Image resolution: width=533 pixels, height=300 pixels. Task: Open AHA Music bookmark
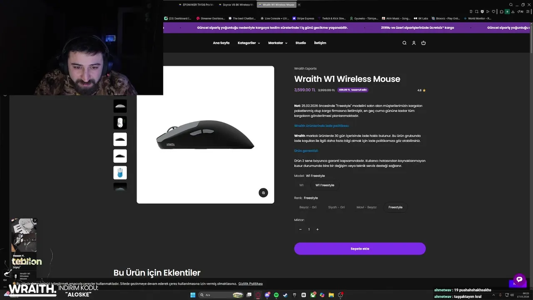pos(396,18)
